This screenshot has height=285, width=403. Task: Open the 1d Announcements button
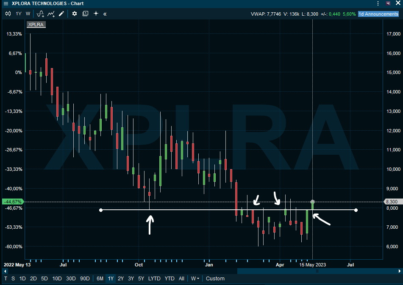coord(378,14)
